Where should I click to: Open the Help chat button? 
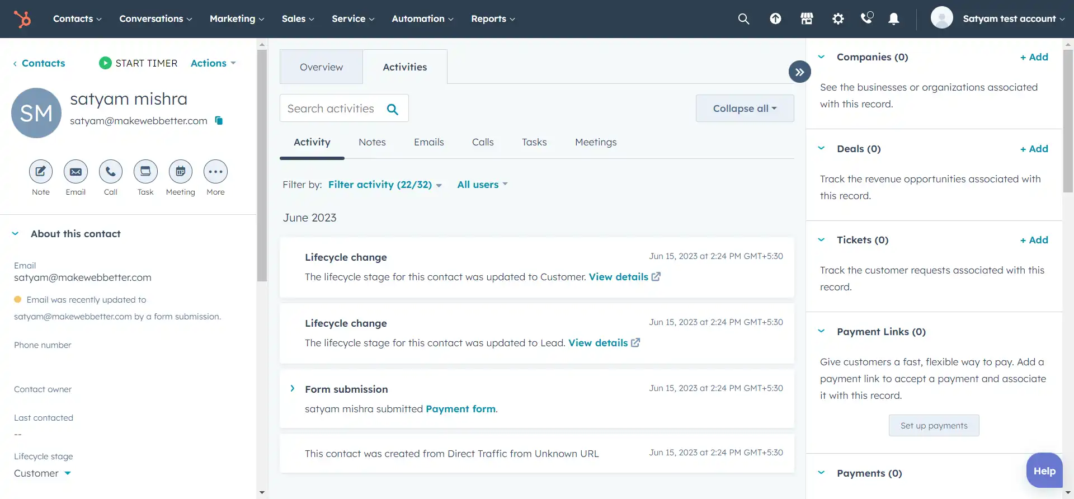1044,470
